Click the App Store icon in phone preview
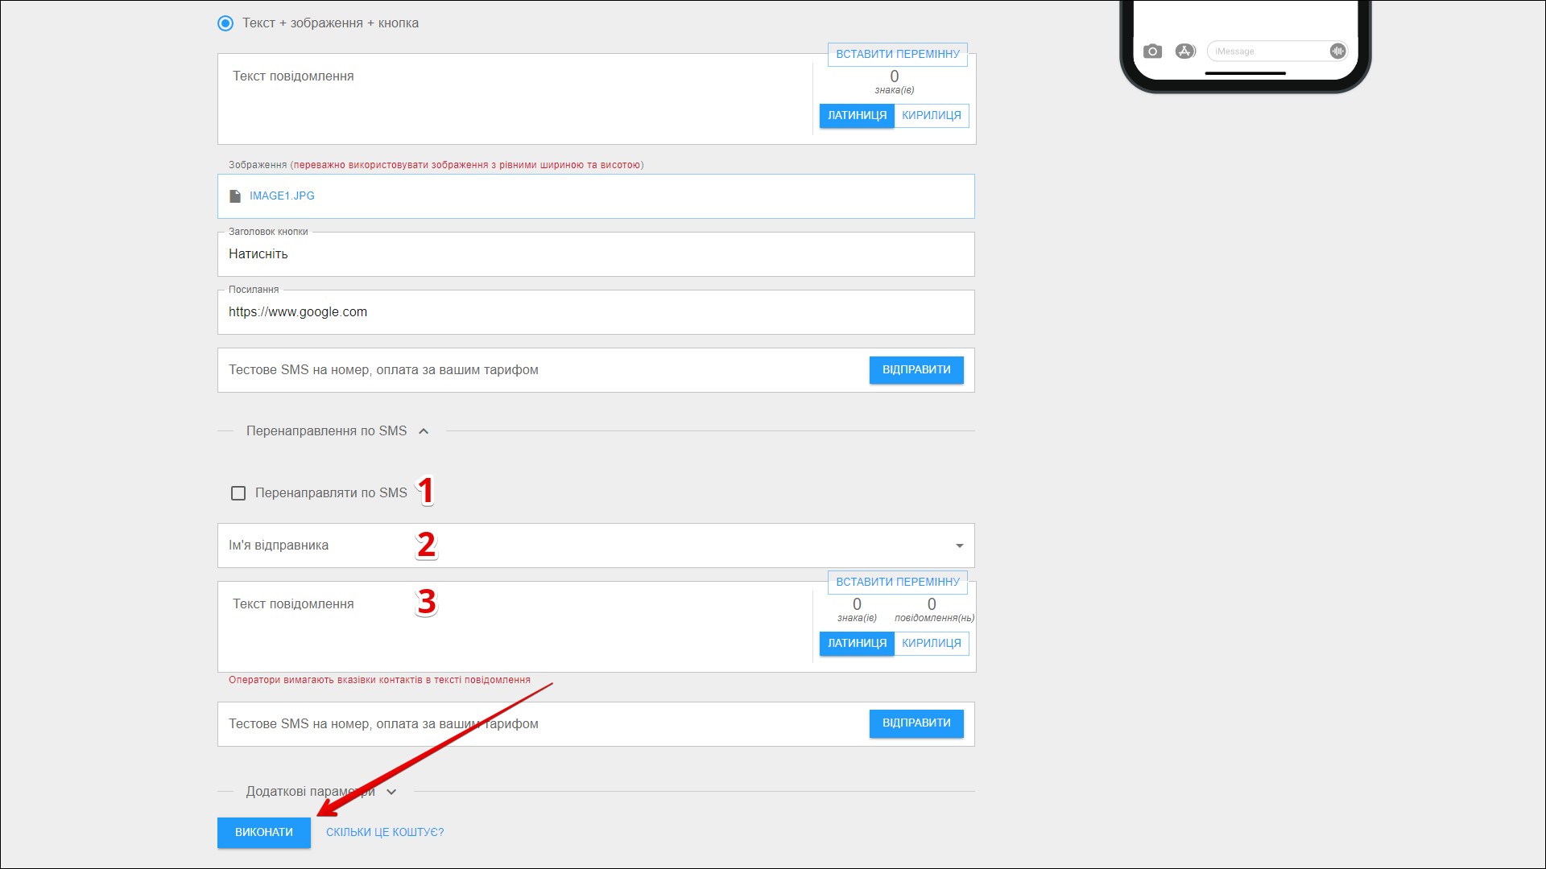Image resolution: width=1546 pixels, height=869 pixels. coord(1184,51)
